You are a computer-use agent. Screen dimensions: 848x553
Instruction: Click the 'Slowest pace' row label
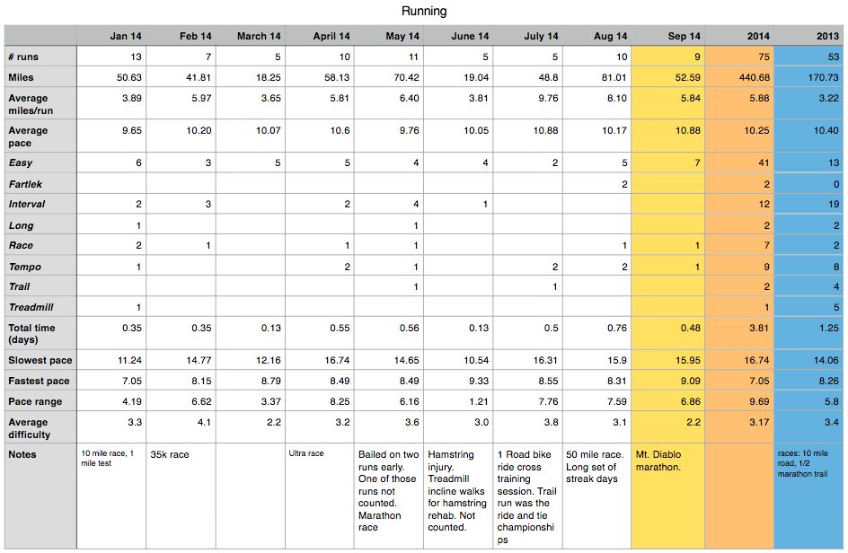coord(40,360)
